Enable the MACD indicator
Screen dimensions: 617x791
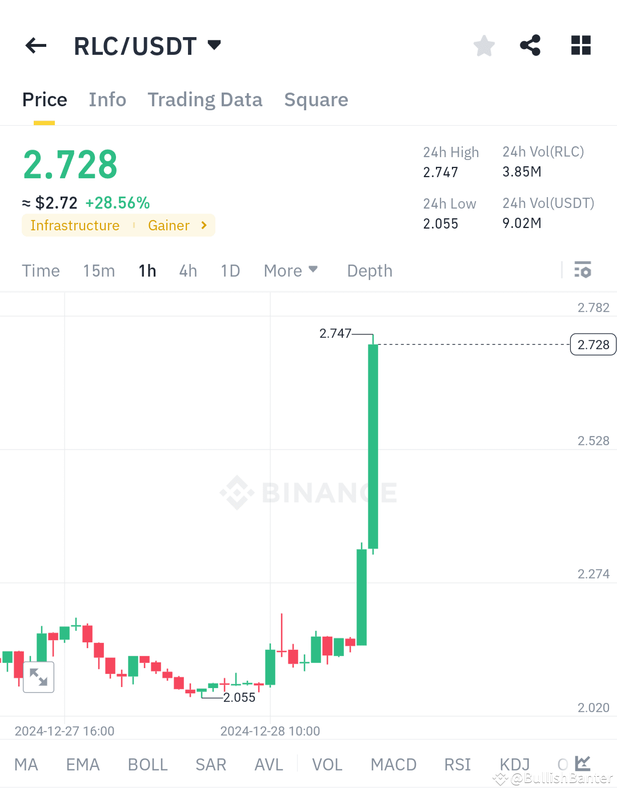(x=393, y=764)
